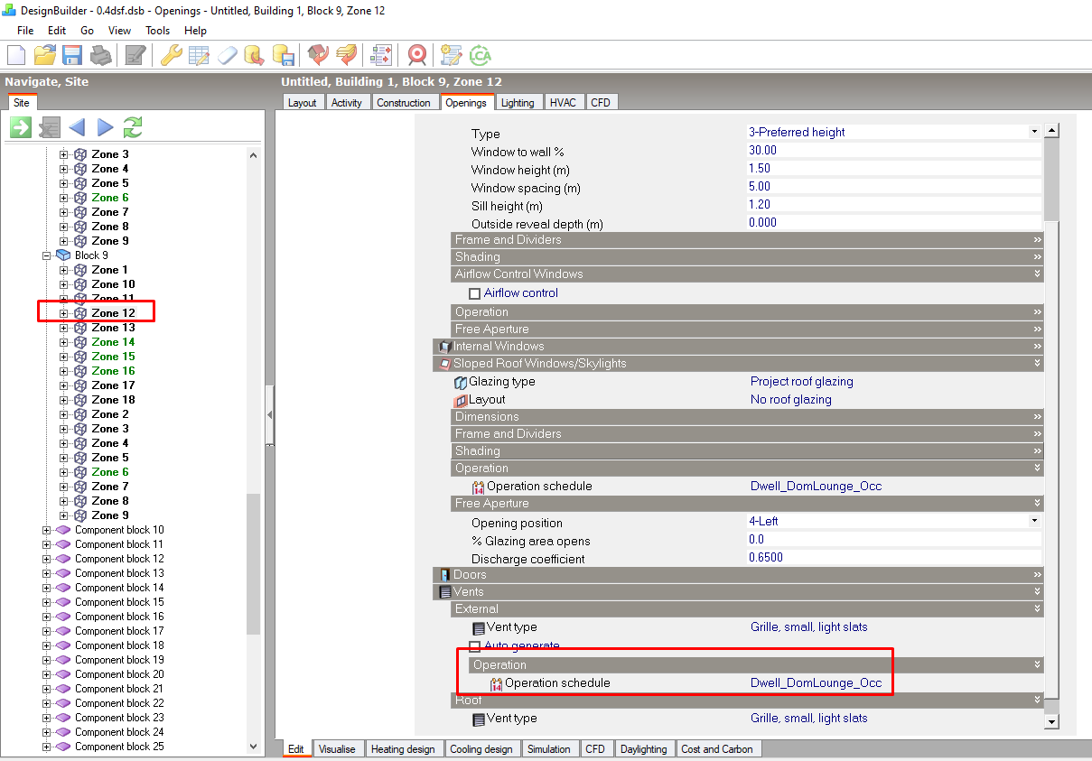Screen dimensions: 1092x761
Task: Click the Project roof glazing value
Action: pos(802,382)
